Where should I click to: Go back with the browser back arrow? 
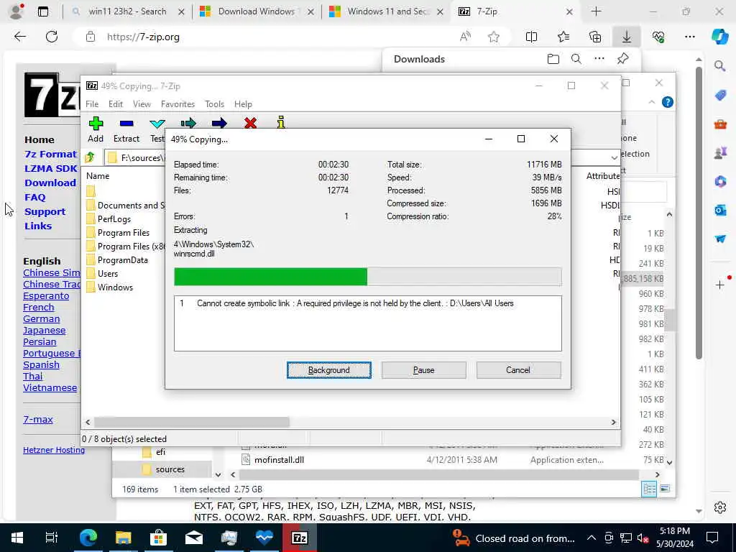20,37
